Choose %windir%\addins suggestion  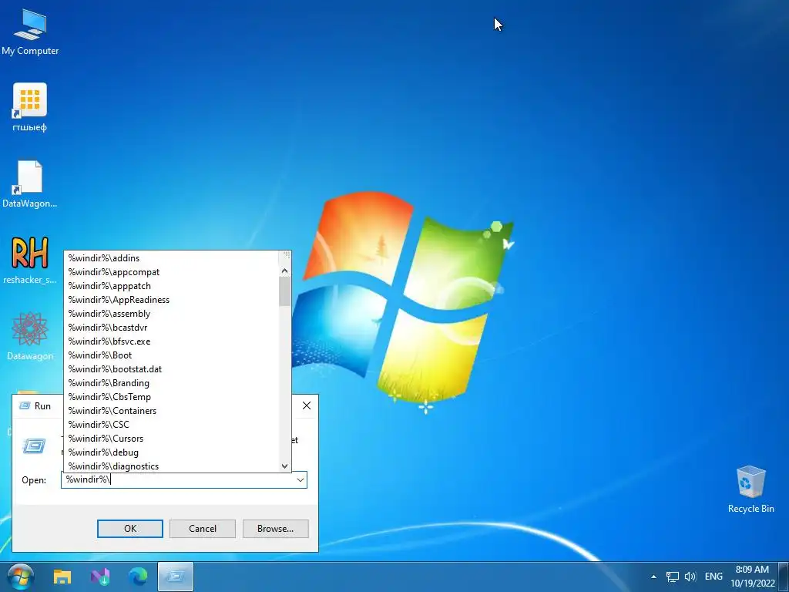point(171,258)
